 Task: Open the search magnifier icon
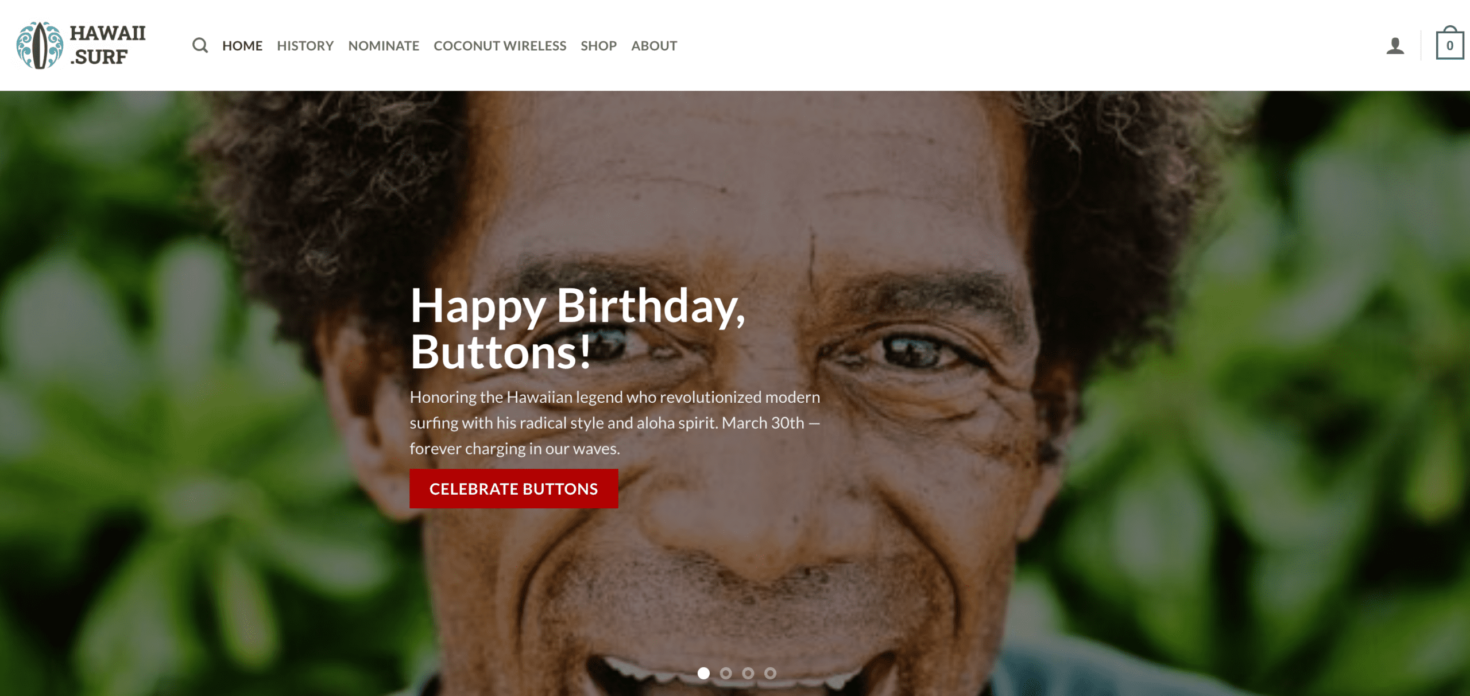click(200, 45)
